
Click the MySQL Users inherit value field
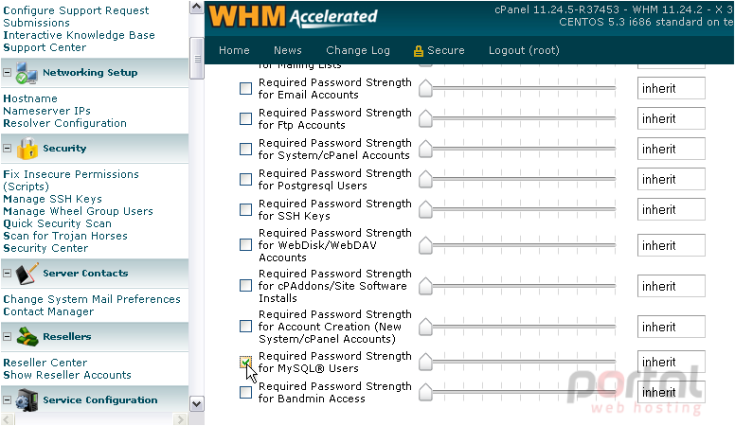click(672, 363)
